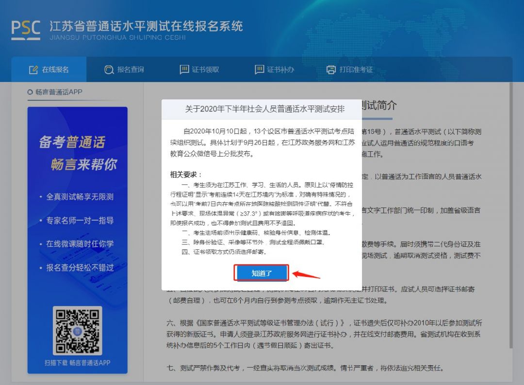
Task: Click the pencil edit icon beside 在线报名
Action: pyautogui.click(x=33, y=70)
